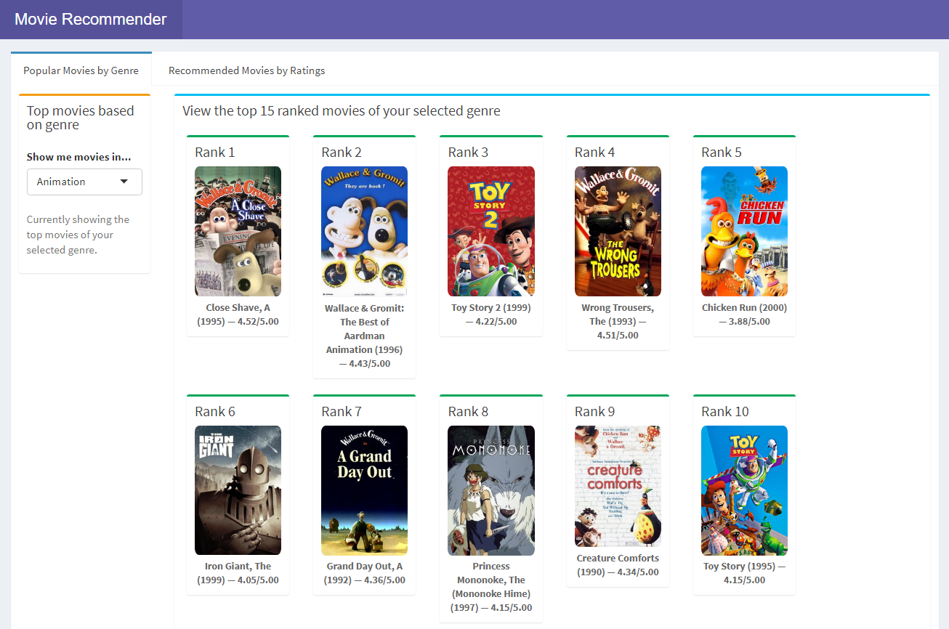The width and height of the screenshot is (949, 629).
Task: Click the Rank 1 heading
Action: pyautogui.click(x=215, y=153)
